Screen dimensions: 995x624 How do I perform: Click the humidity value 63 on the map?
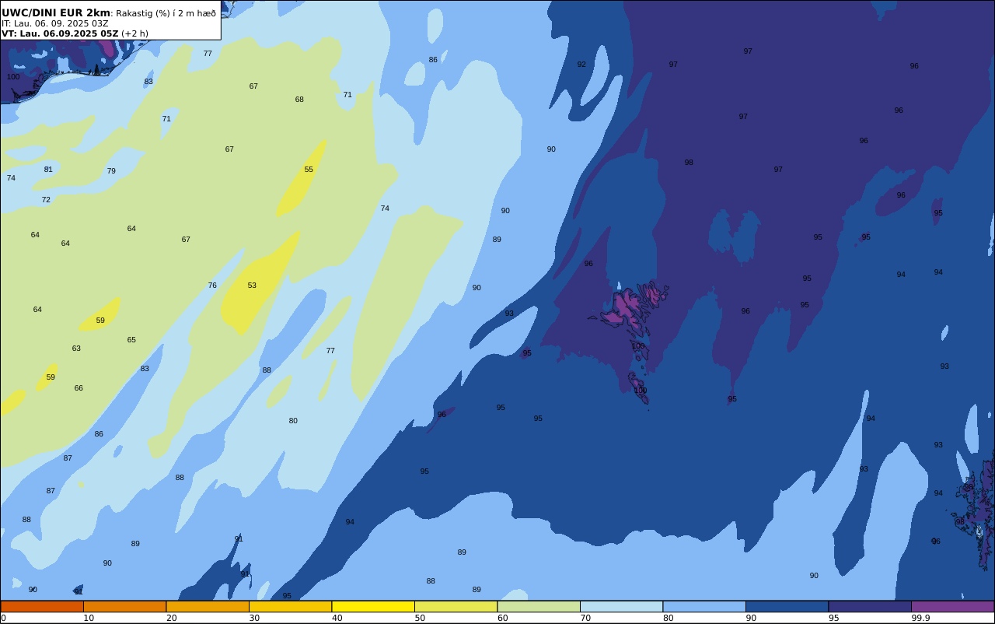tap(76, 349)
